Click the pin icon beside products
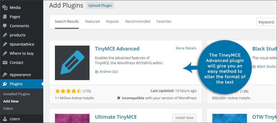The image size is (277, 123). (x=5, y=35)
